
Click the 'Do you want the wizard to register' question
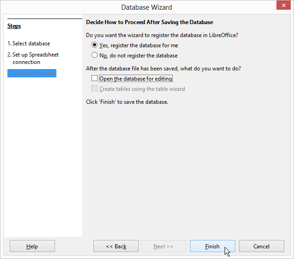pos(162,35)
